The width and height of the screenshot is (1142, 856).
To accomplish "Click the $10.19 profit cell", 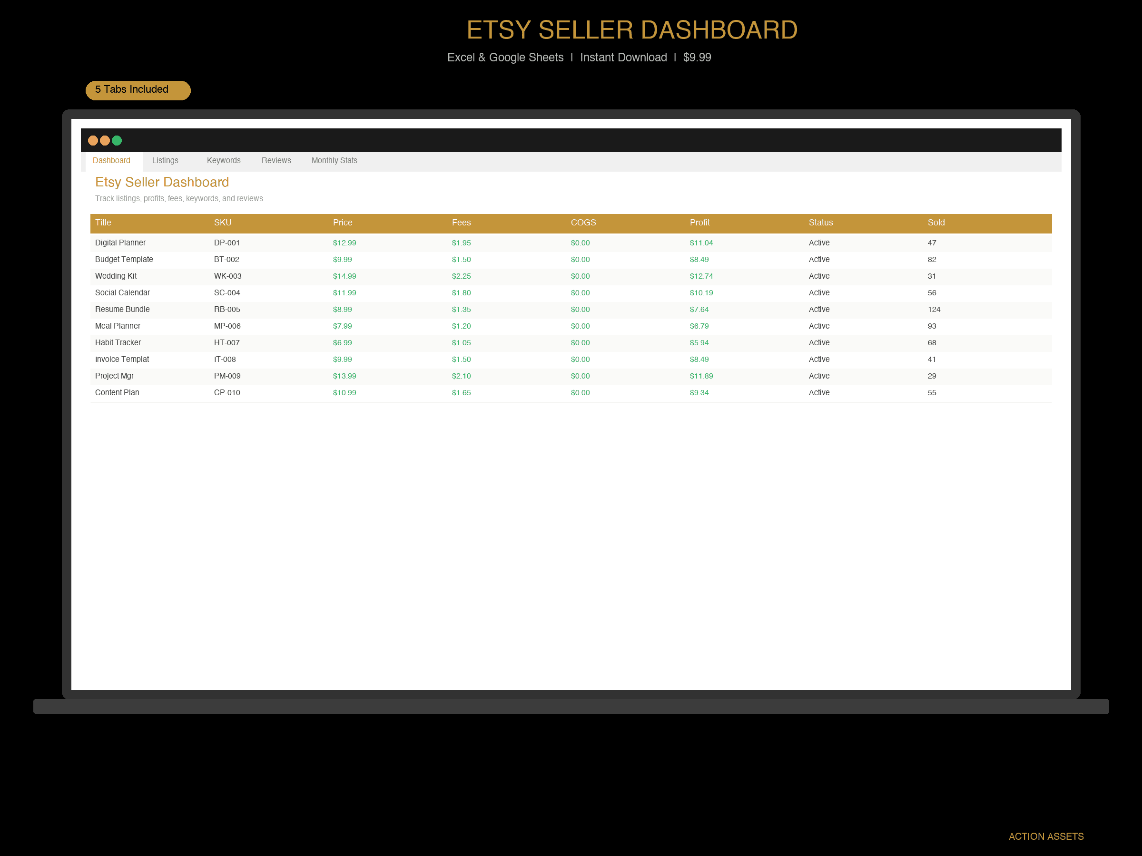I will pyautogui.click(x=701, y=292).
